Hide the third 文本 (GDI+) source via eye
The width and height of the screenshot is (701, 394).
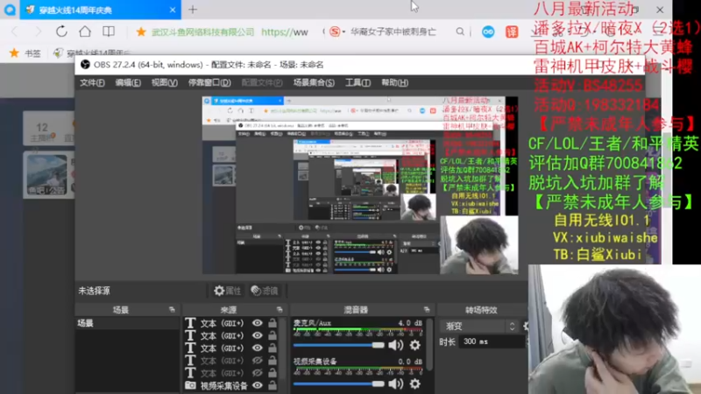pos(257,348)
